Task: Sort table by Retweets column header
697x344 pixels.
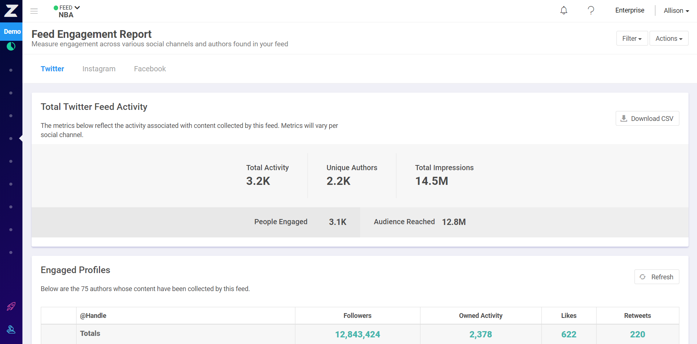Action: [x=637, y=316]
